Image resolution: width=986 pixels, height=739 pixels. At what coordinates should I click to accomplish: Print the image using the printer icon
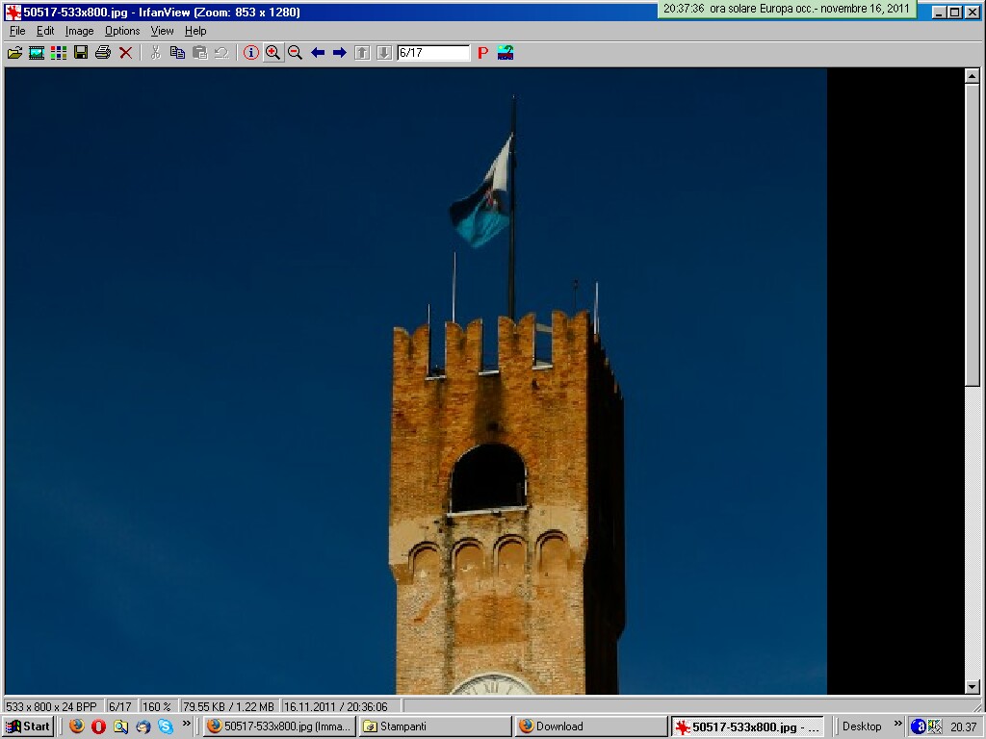point(103,53)
